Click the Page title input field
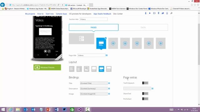The height and width of the screenshot is (112, 200). [x=92, y=55]
